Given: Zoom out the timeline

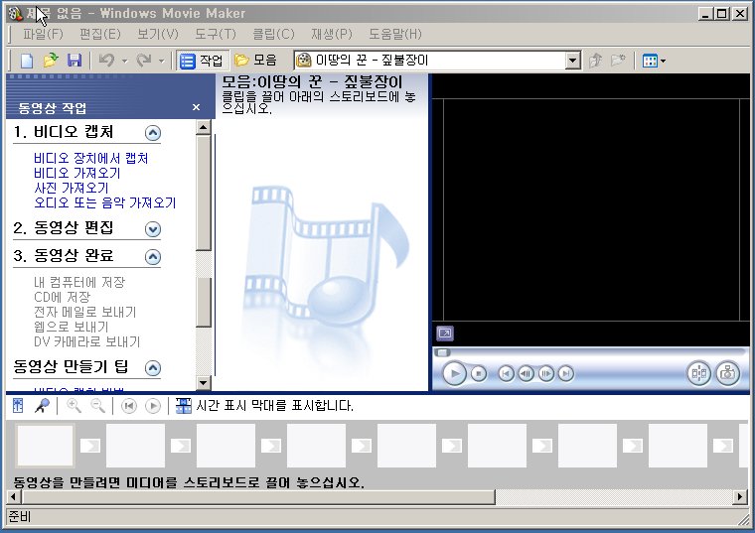Looking at the screenshot, I should pyautogui.click(x=97, y=406).
